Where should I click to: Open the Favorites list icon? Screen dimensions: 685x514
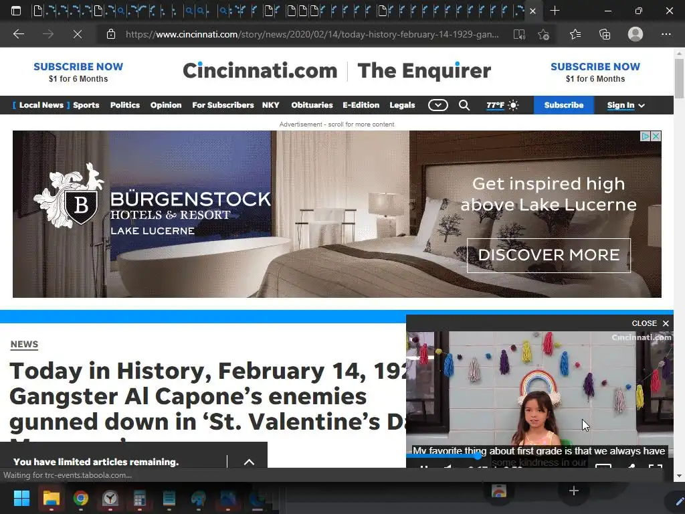point(575,34)
